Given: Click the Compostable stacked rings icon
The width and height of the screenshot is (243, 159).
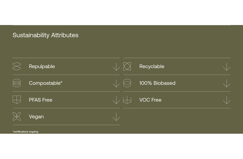Looking at the screenshot, I should coord(17,83).
